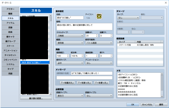Click the 最大数の変更... button
The height and width of the screenshot is (108, 169).
pos(36,98)
